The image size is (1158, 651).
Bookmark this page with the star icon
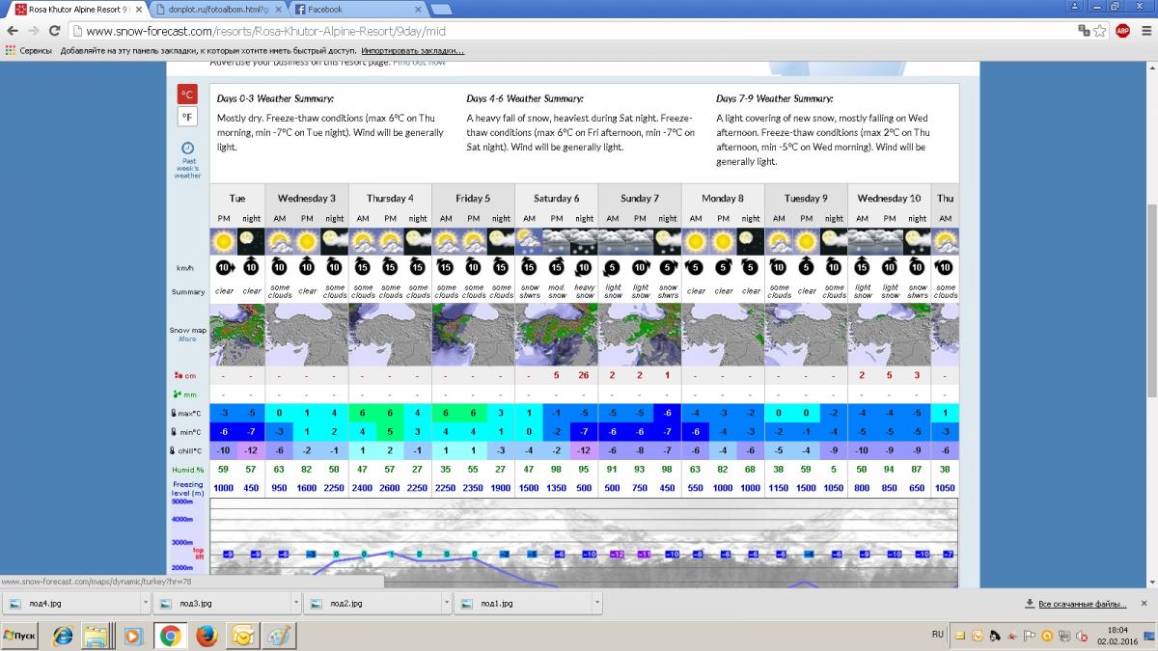click(1100, 31)
